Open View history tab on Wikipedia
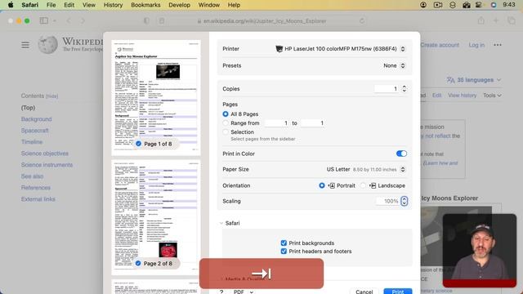Viewport: 523px width, 294px height. pos(462,96)
